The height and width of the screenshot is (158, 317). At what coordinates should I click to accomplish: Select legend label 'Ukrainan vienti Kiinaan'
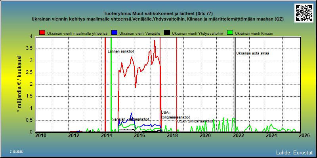[254, 34]
